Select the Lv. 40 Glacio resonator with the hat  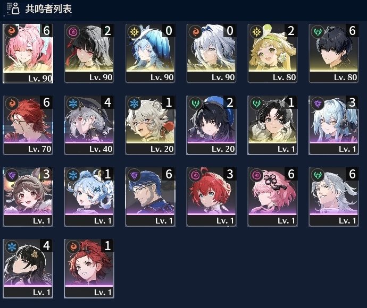[x=89, y=125]
